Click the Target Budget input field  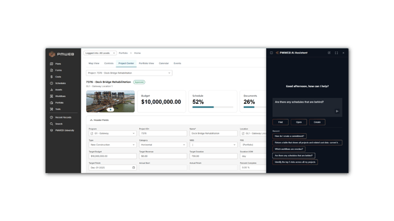point(112,156)
